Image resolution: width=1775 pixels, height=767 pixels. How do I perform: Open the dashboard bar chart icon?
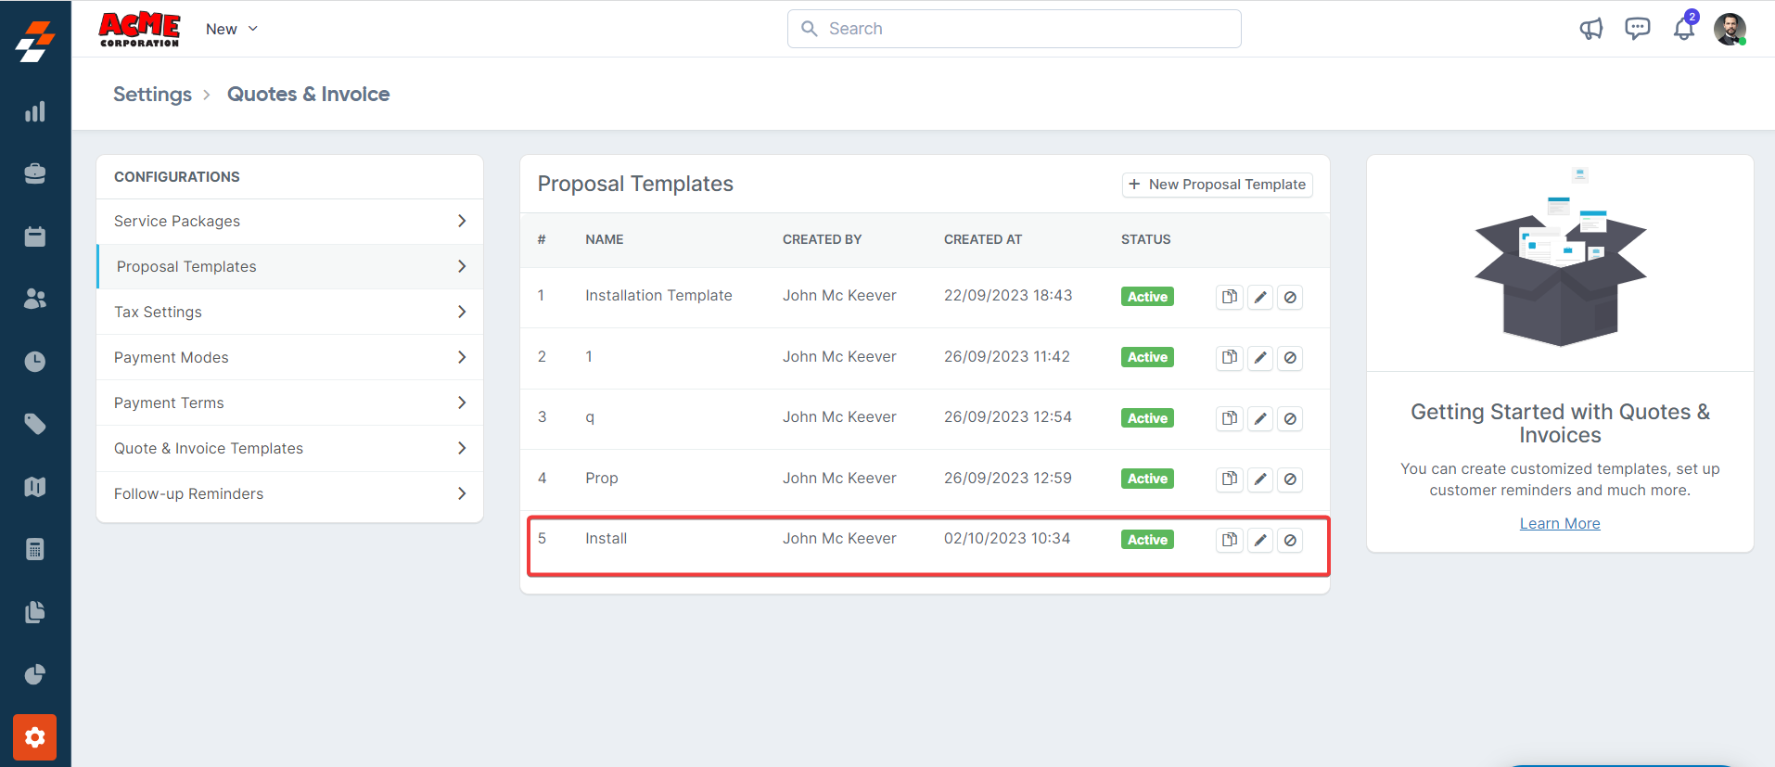(35, 112)
